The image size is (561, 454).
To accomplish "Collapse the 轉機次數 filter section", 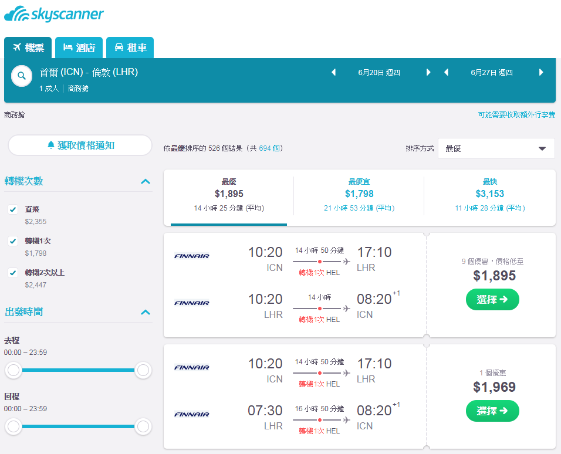I will tap(146, 181).
